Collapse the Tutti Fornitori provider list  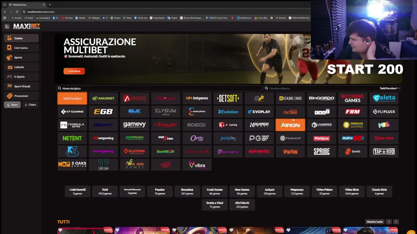[x=390, y=88]
